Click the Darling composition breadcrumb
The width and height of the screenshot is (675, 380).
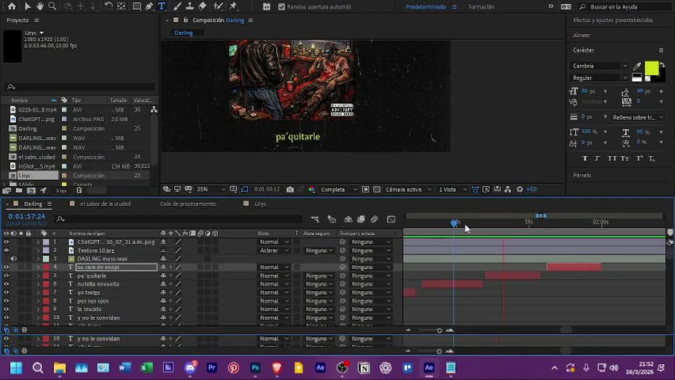click(184, 33)
